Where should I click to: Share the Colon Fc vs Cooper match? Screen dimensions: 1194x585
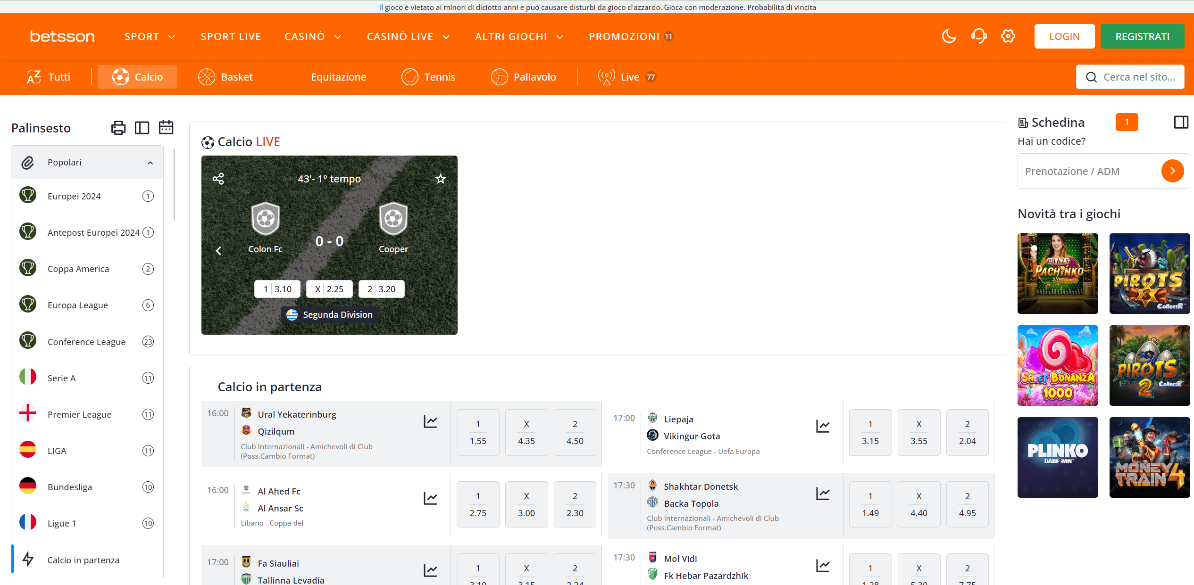coord(218,179)
